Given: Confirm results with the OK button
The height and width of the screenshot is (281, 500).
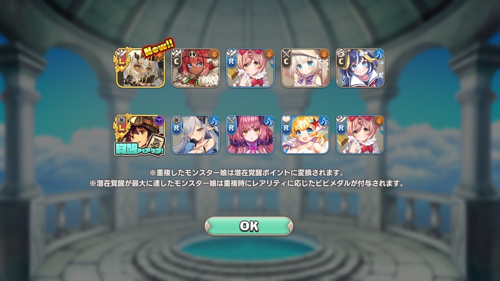Looking at the screenshot, I should pos(249,226).
